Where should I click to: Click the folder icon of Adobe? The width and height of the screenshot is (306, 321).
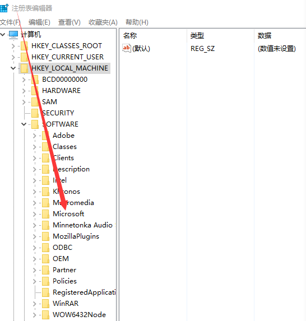(45, 136)
